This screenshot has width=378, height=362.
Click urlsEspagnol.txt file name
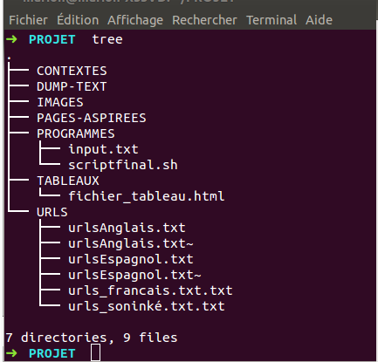point(131,259)
